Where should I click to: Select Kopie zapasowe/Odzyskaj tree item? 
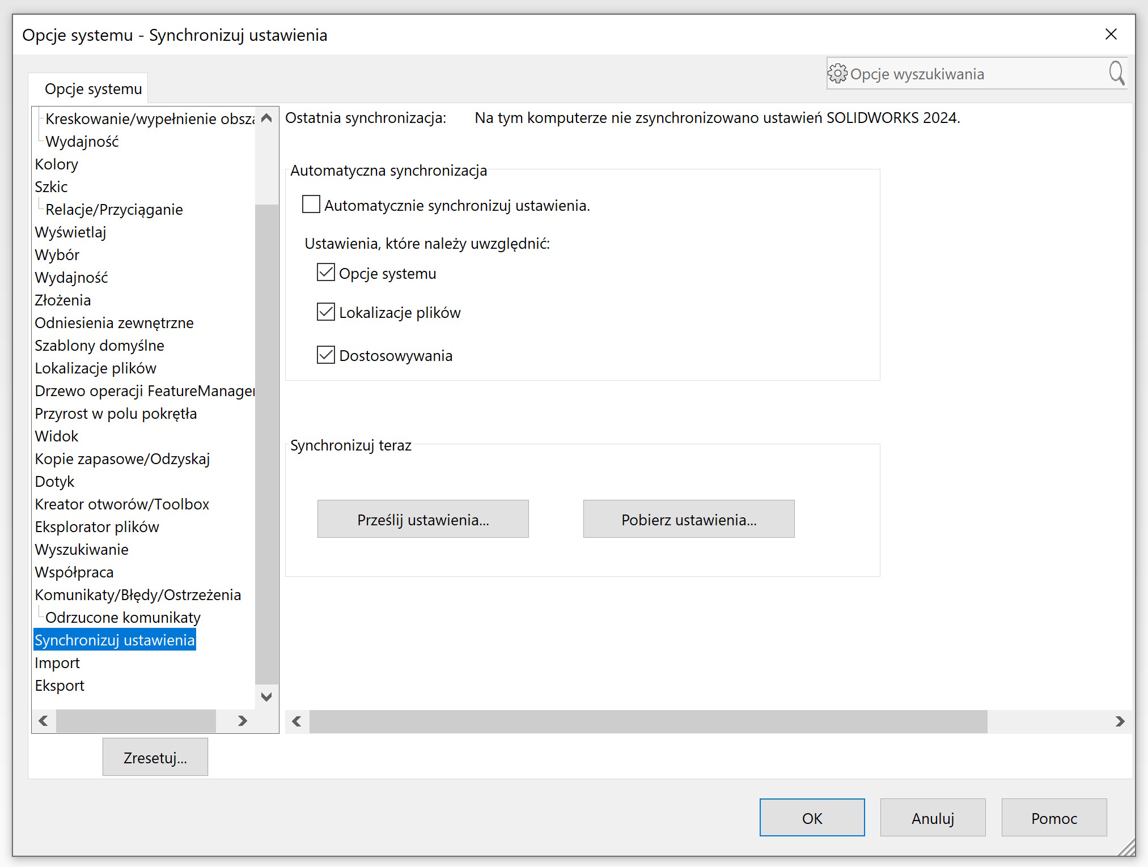(x=122, y=458)
